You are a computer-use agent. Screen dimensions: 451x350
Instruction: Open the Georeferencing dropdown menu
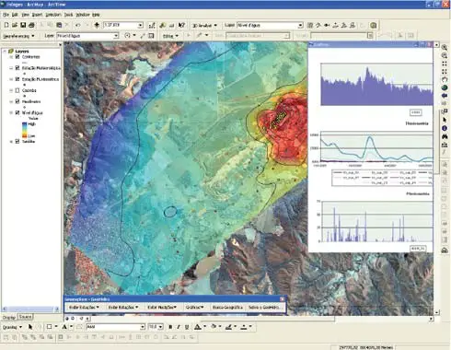click(18, 36)
